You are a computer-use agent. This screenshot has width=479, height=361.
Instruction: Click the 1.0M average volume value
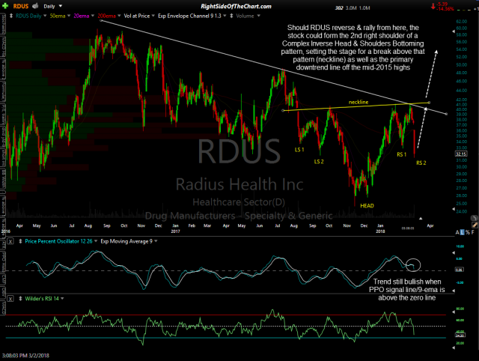364,8
